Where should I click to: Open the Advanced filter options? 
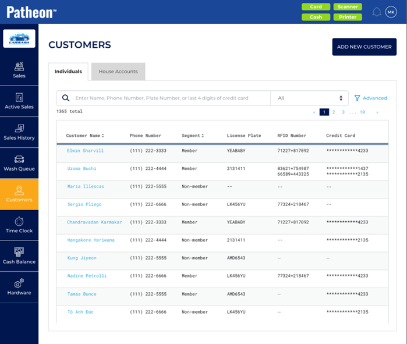[371, 98]
